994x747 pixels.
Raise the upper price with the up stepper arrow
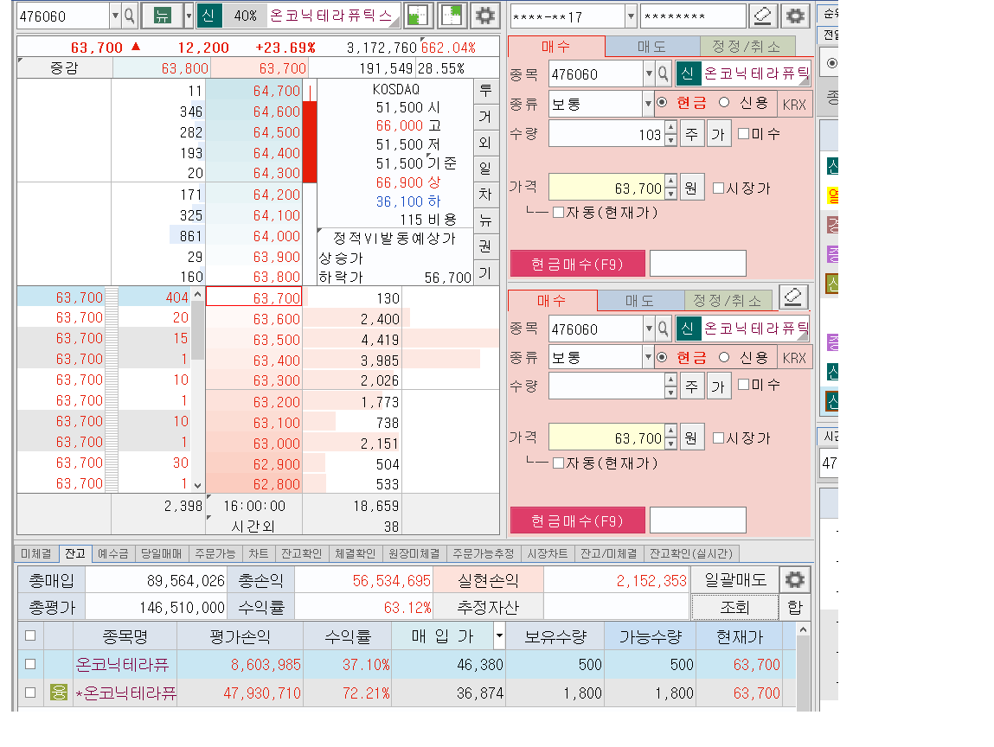click(670, 182)
